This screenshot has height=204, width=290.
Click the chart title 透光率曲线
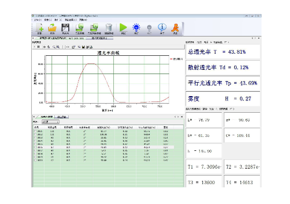108,53
